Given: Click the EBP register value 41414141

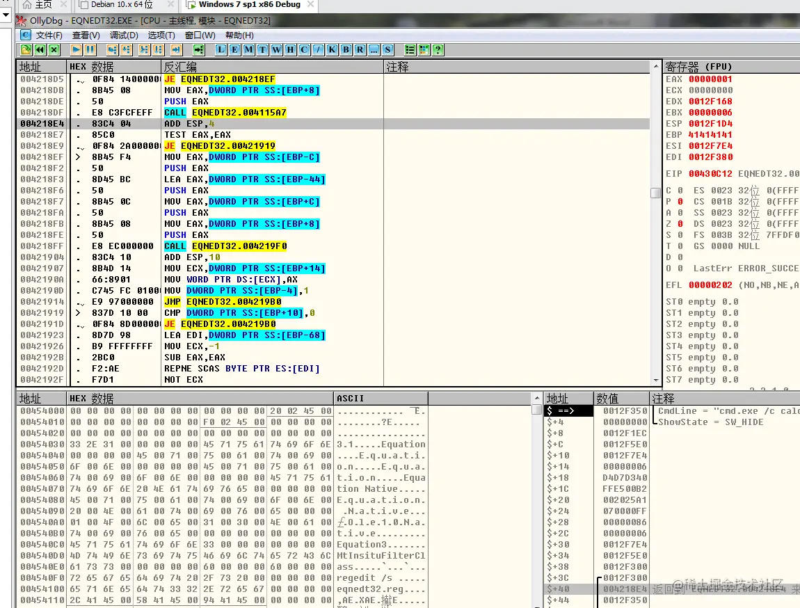Looking at the screenshot, I should tap(710, 135).
